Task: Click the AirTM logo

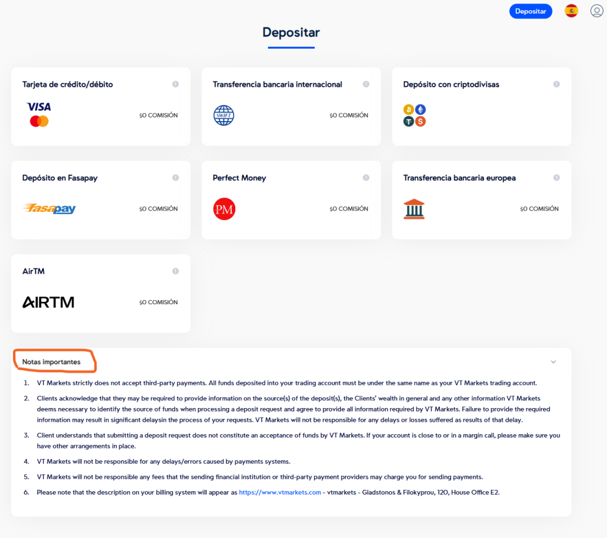Action: coord(49,303)
